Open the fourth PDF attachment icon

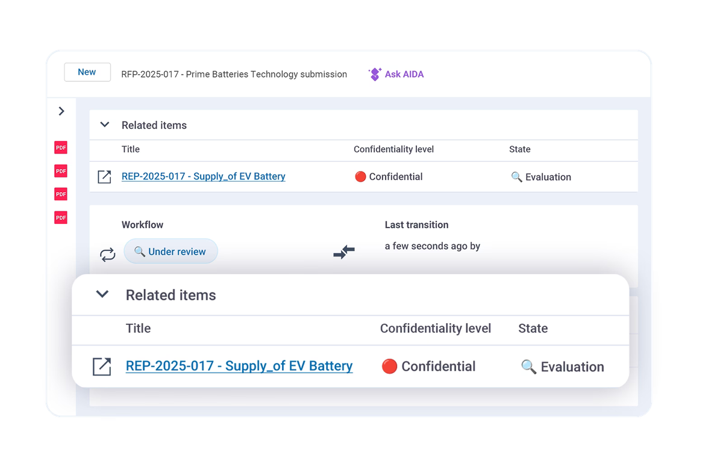pos(61,217)
